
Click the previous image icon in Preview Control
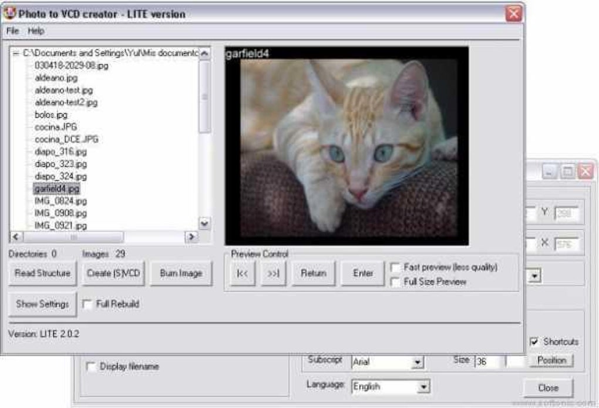click(x=242, y=273)
